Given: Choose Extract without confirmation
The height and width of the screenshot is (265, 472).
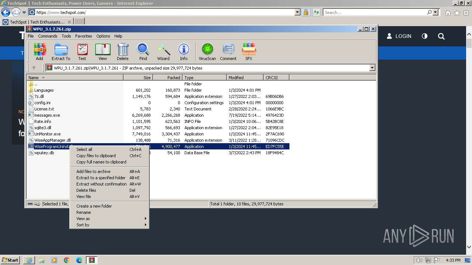Looking at the screenshot, I should 109,184.
